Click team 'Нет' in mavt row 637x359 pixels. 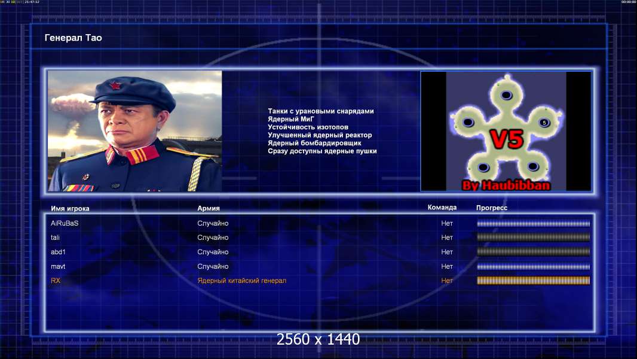(x=447, y=267)
